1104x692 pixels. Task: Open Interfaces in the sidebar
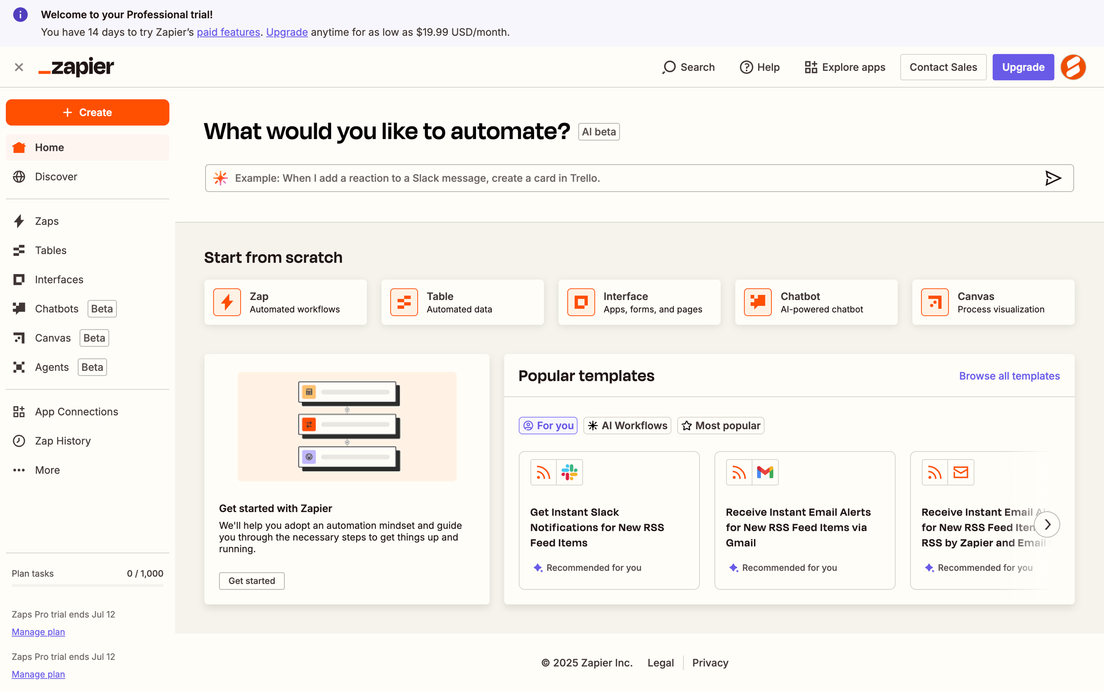tap(87, 280)
